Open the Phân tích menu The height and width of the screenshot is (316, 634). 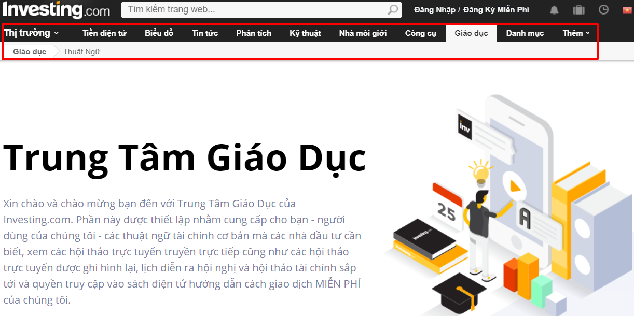[254, 33]
